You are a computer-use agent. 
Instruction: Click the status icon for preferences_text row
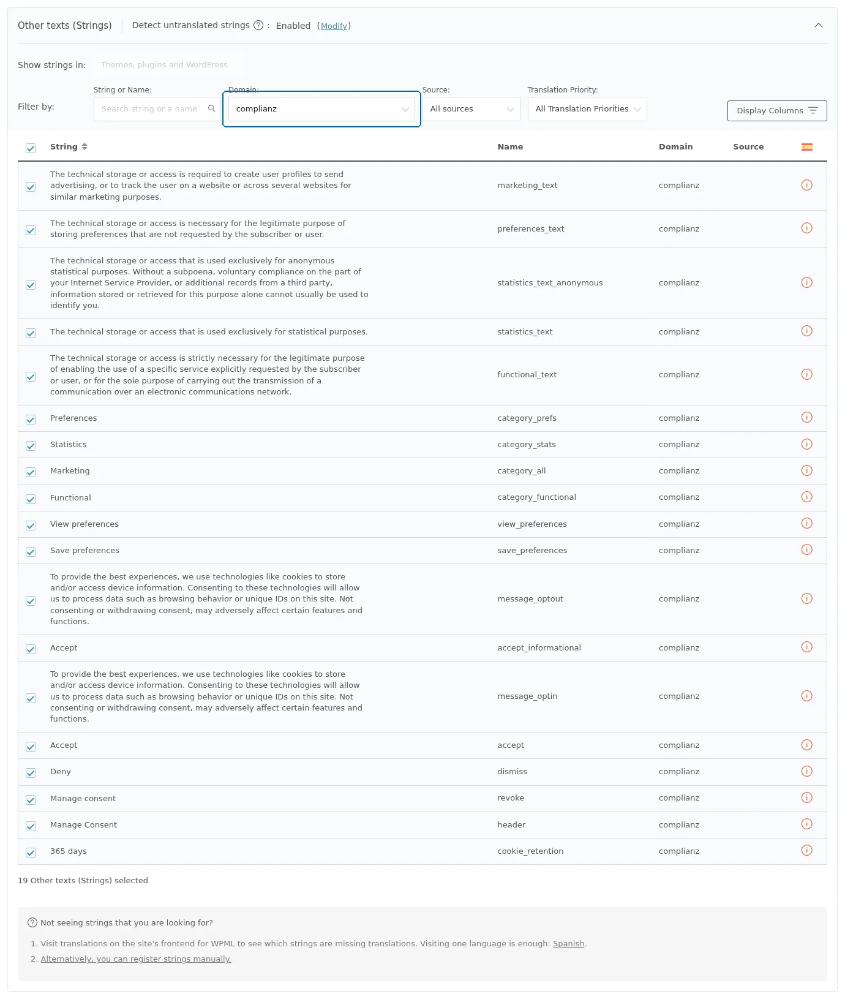[807, 228]
